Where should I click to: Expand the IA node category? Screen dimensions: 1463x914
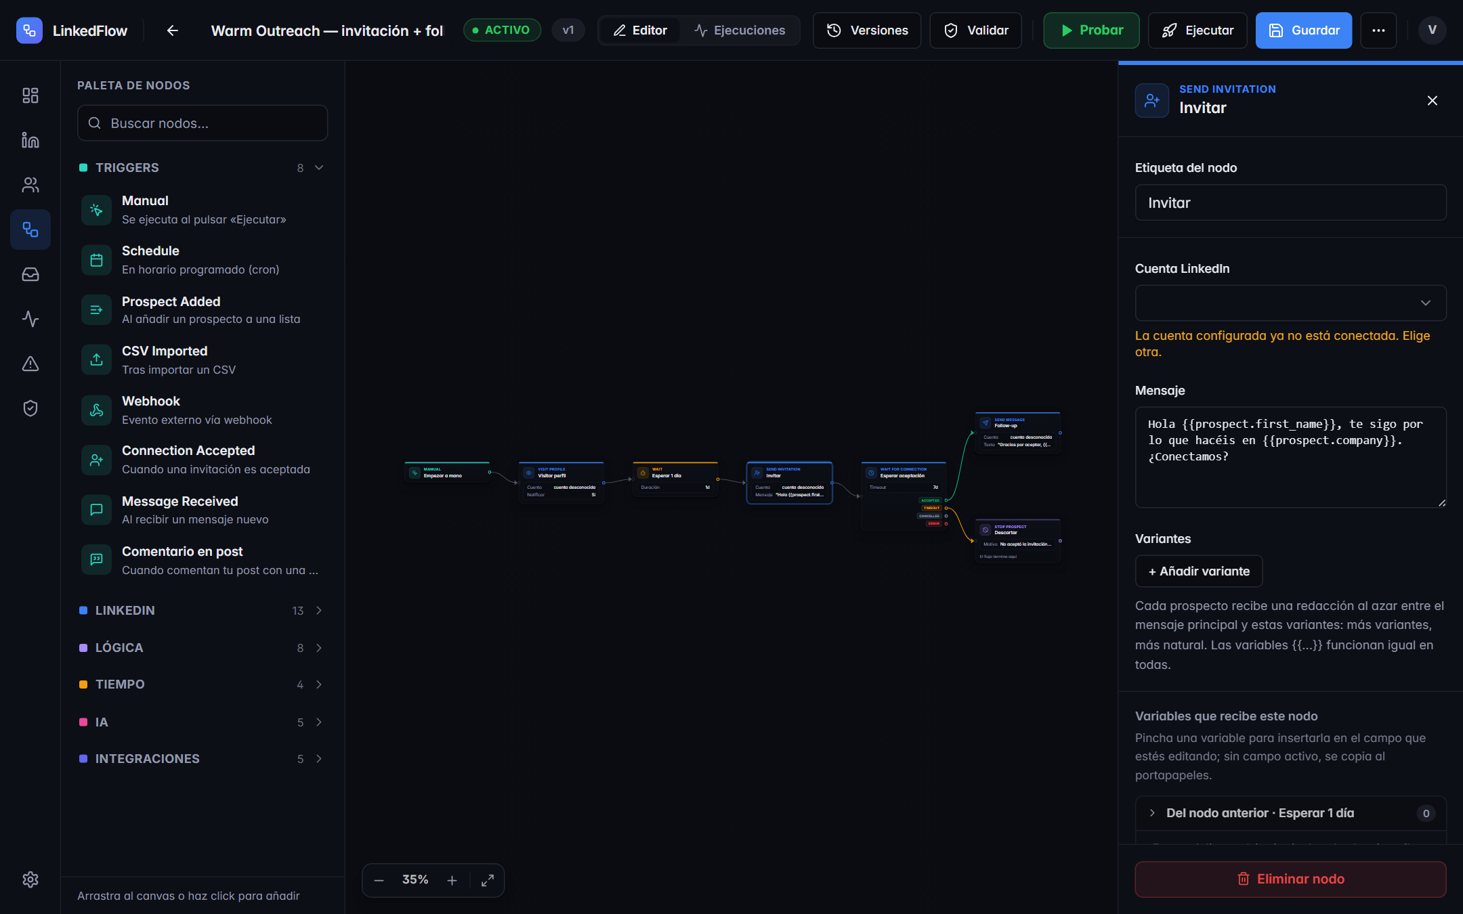click(x=203, y=722)
